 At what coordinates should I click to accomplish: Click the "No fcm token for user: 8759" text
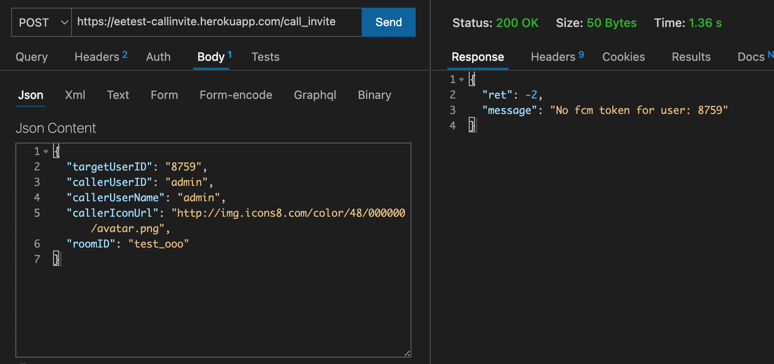(639, 110)
